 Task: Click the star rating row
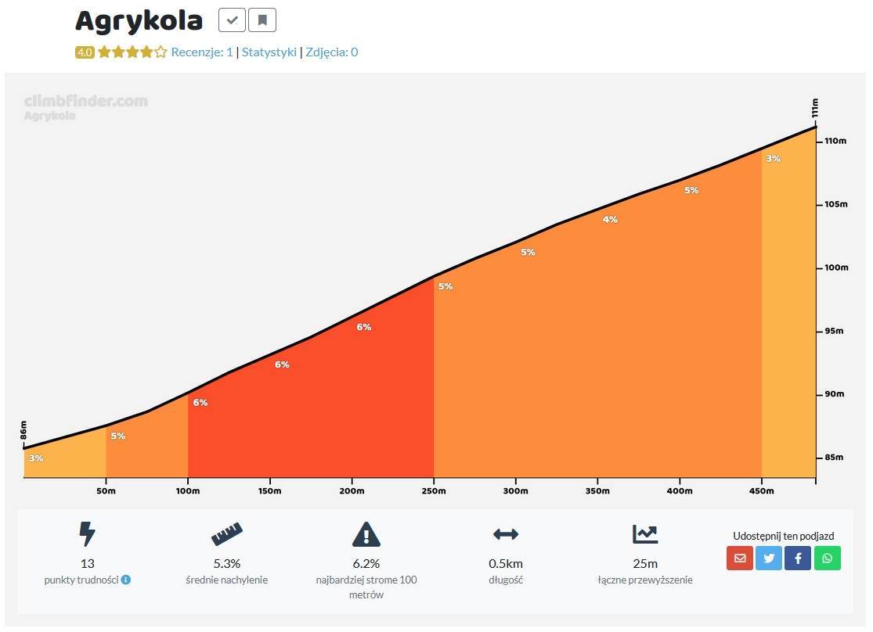[x=132, y=52]
